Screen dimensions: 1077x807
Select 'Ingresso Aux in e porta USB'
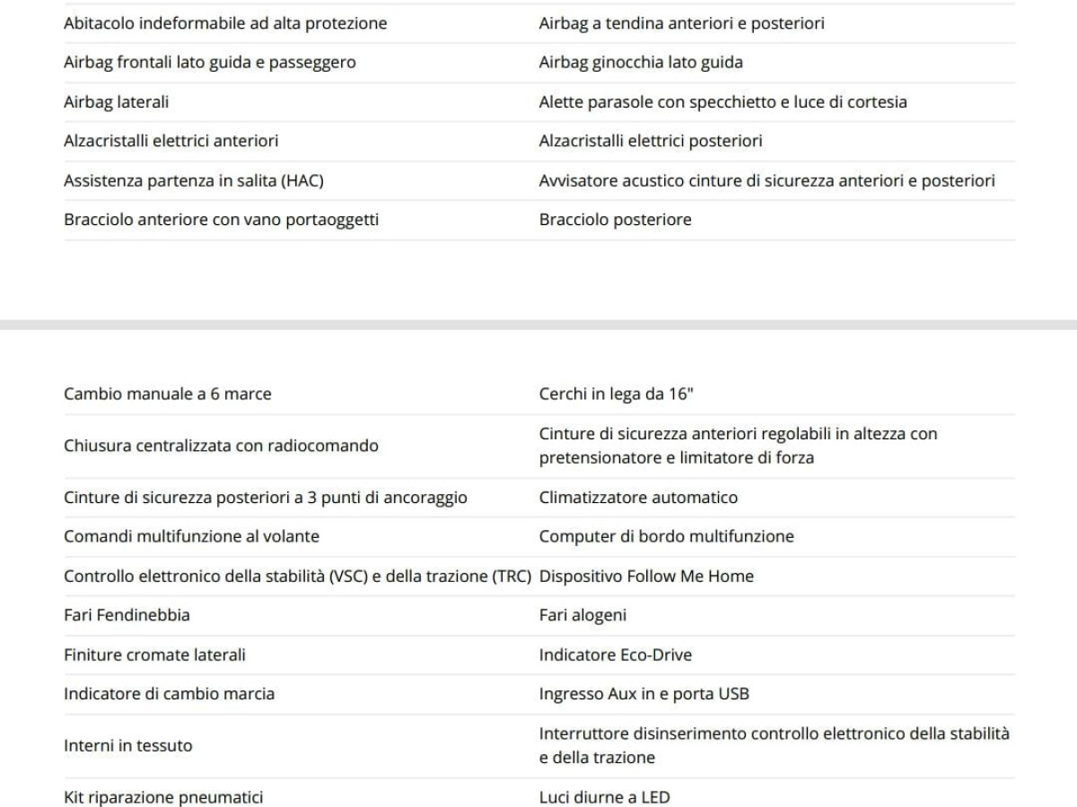coord(644,695)
